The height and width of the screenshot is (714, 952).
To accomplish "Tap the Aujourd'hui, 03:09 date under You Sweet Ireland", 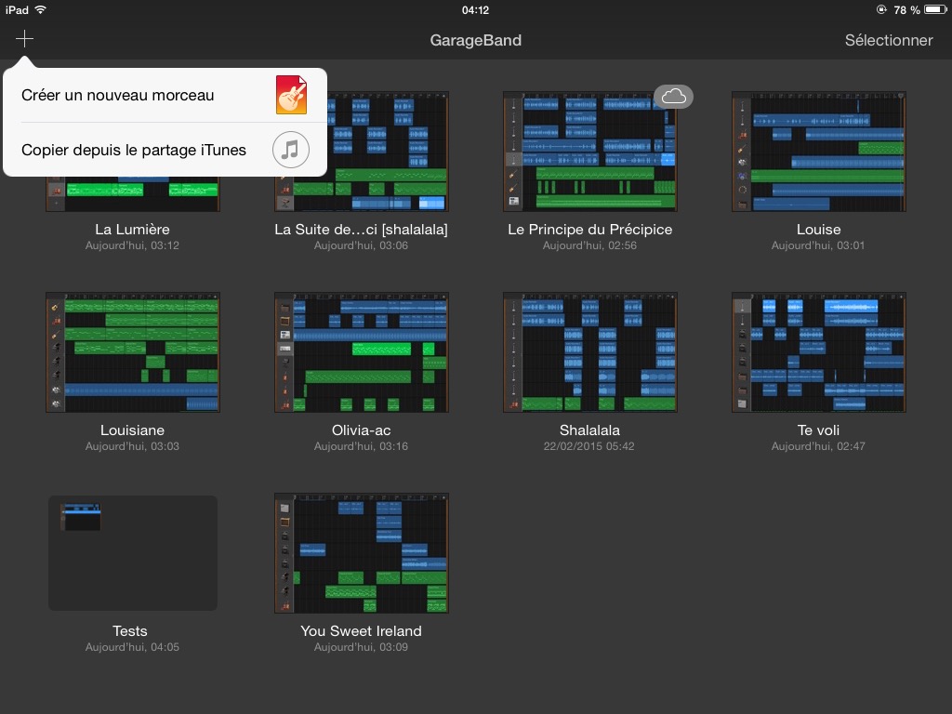I will pyautogui.click(x=362, y=647).
